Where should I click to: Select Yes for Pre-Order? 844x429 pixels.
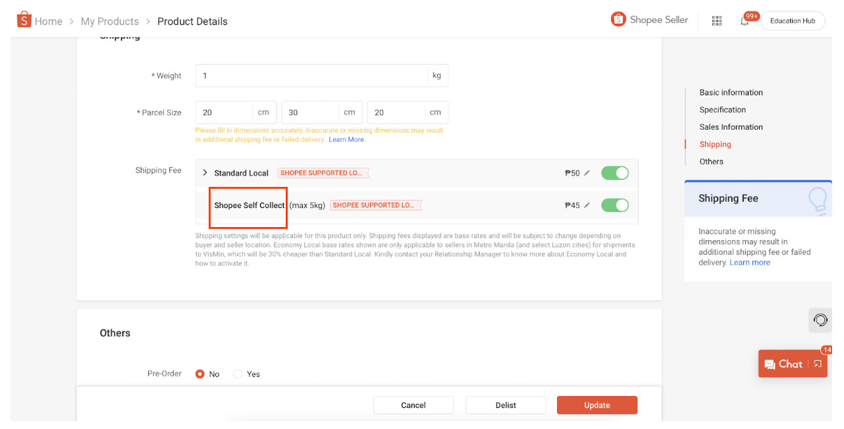click(x=238, y=374)
